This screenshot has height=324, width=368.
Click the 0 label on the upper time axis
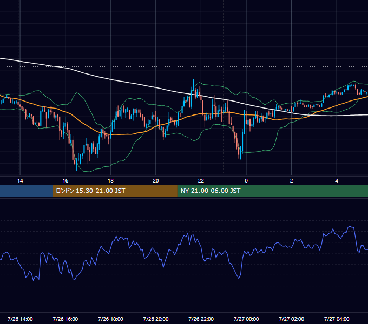coord(246,181)
